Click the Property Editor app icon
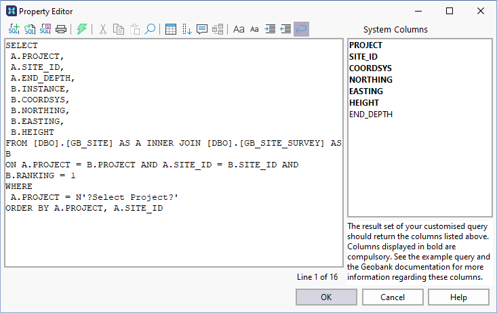Image resolution: width=497 pixels, height=313 pixels. point(12,11)
